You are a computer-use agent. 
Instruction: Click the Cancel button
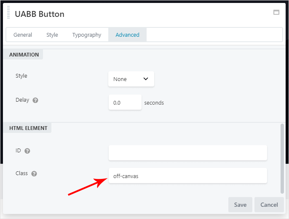pyautogui.click(x=269, y=205)
